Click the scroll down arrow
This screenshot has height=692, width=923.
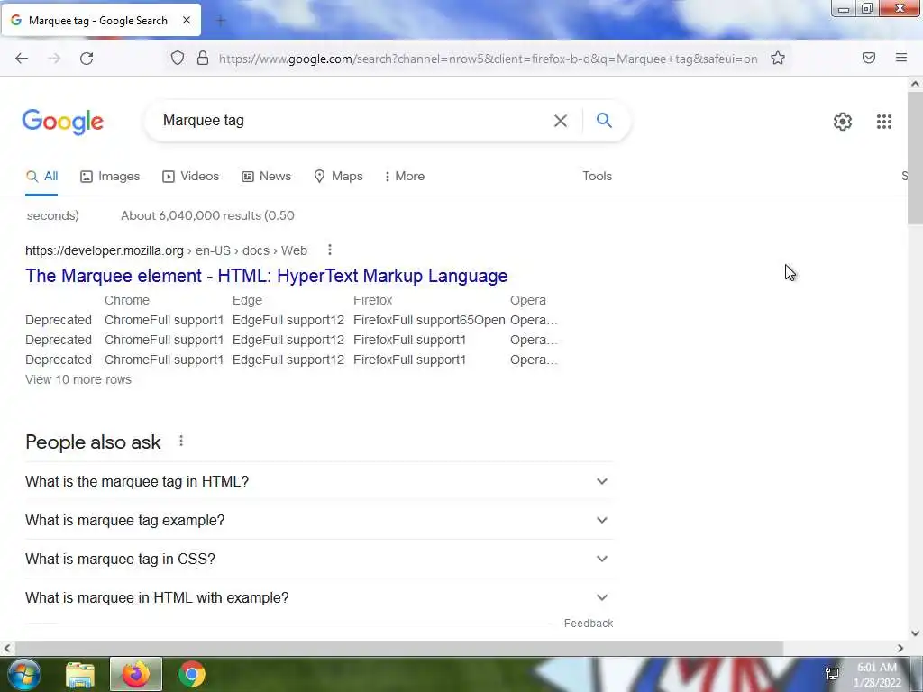pos(915,633)
